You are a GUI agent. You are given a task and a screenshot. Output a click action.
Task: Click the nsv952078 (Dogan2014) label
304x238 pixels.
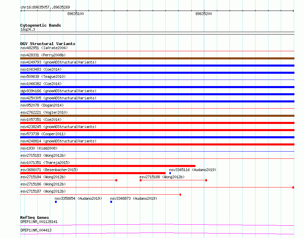[x=42, y=105]
